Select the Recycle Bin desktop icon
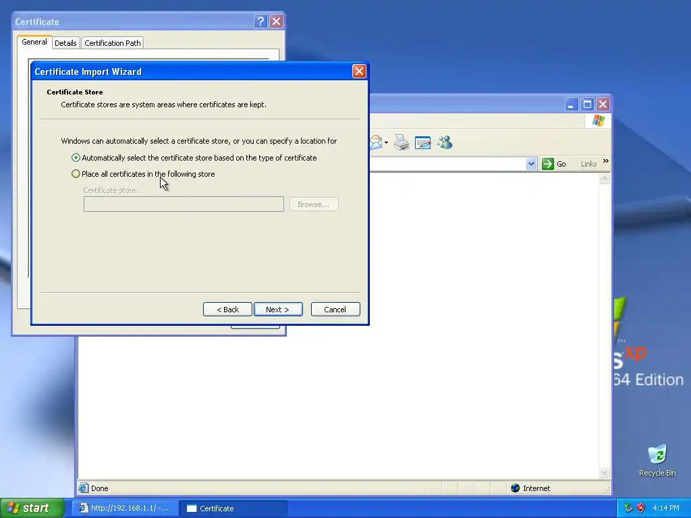The width and height of the screenshot is (691, 518). [657, 461]
